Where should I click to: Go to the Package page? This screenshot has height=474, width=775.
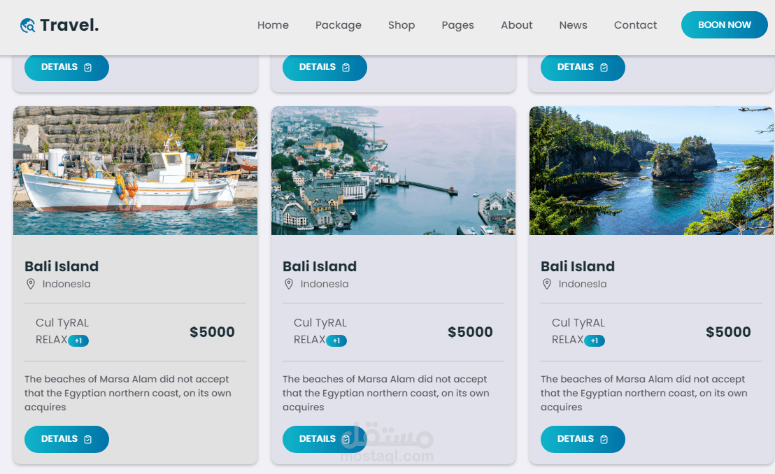[339, 25]
